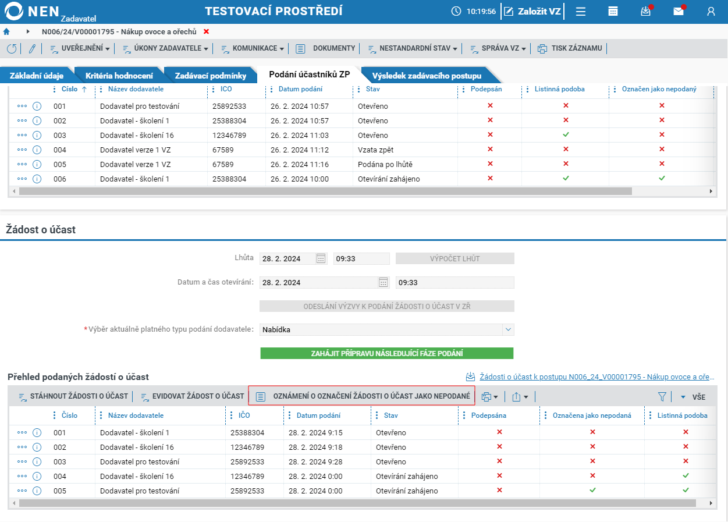Open edit mode with the pencil icon
This screenshot has width=728, height=522.
pos(32,48)
